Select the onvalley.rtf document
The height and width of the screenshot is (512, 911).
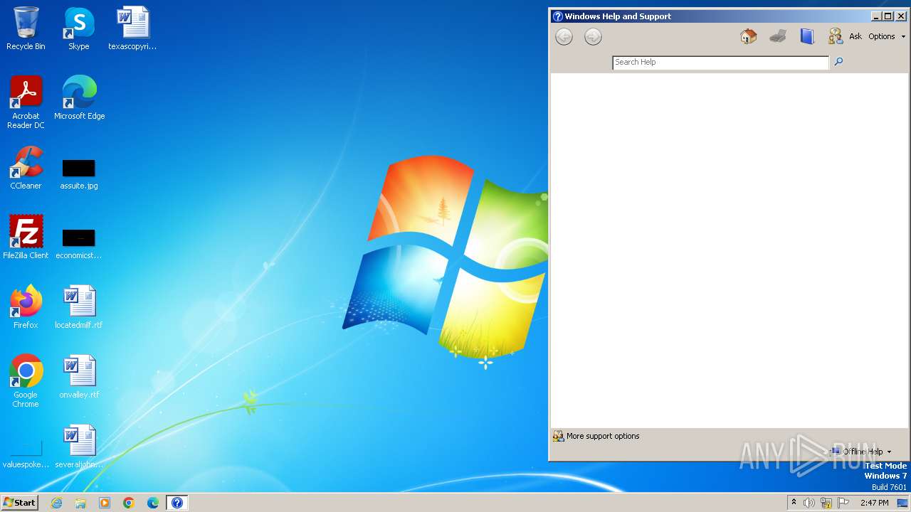click(x=79, y=377)
